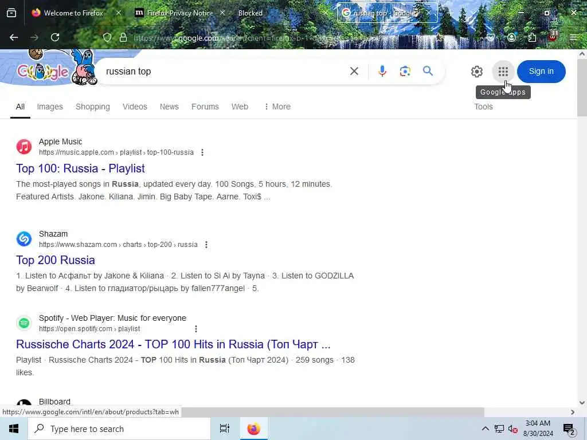Open a new tab with plus button
The width and height of the screenshot is (587, 440).
pyautogui.click(x=451, y=13)
